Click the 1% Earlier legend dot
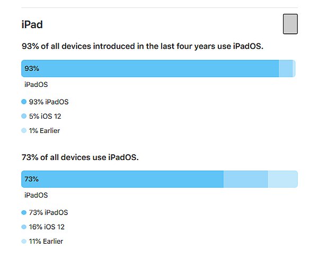This screenshot has width=318, height=258. [24, 130]
